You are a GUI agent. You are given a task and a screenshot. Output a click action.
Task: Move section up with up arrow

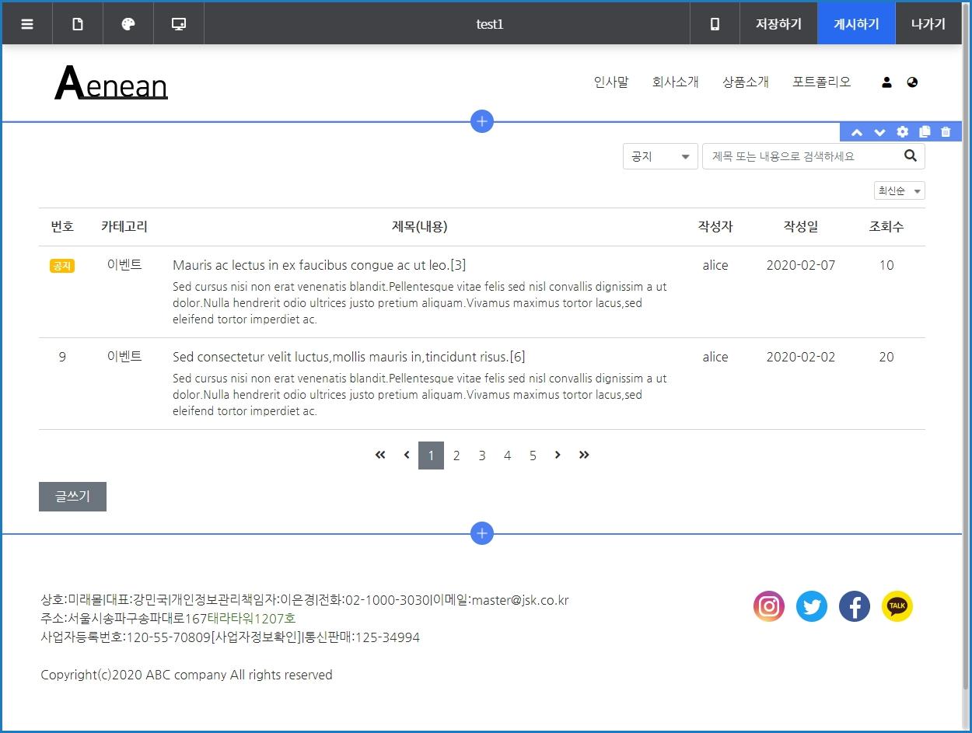857,132
